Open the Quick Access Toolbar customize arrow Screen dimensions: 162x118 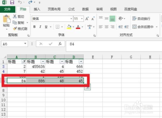coord(39,3)
